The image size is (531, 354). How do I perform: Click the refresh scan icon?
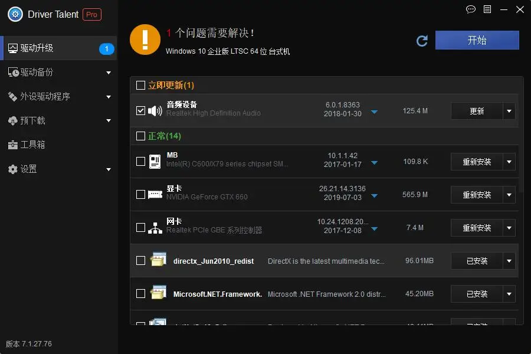pyautogui.click(x=422, y=41)
